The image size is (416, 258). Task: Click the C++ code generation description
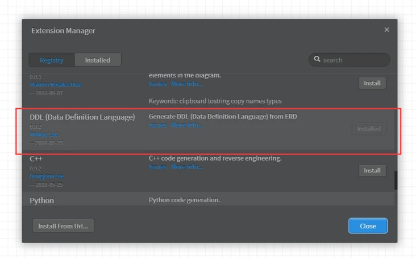tap(215, 158)
